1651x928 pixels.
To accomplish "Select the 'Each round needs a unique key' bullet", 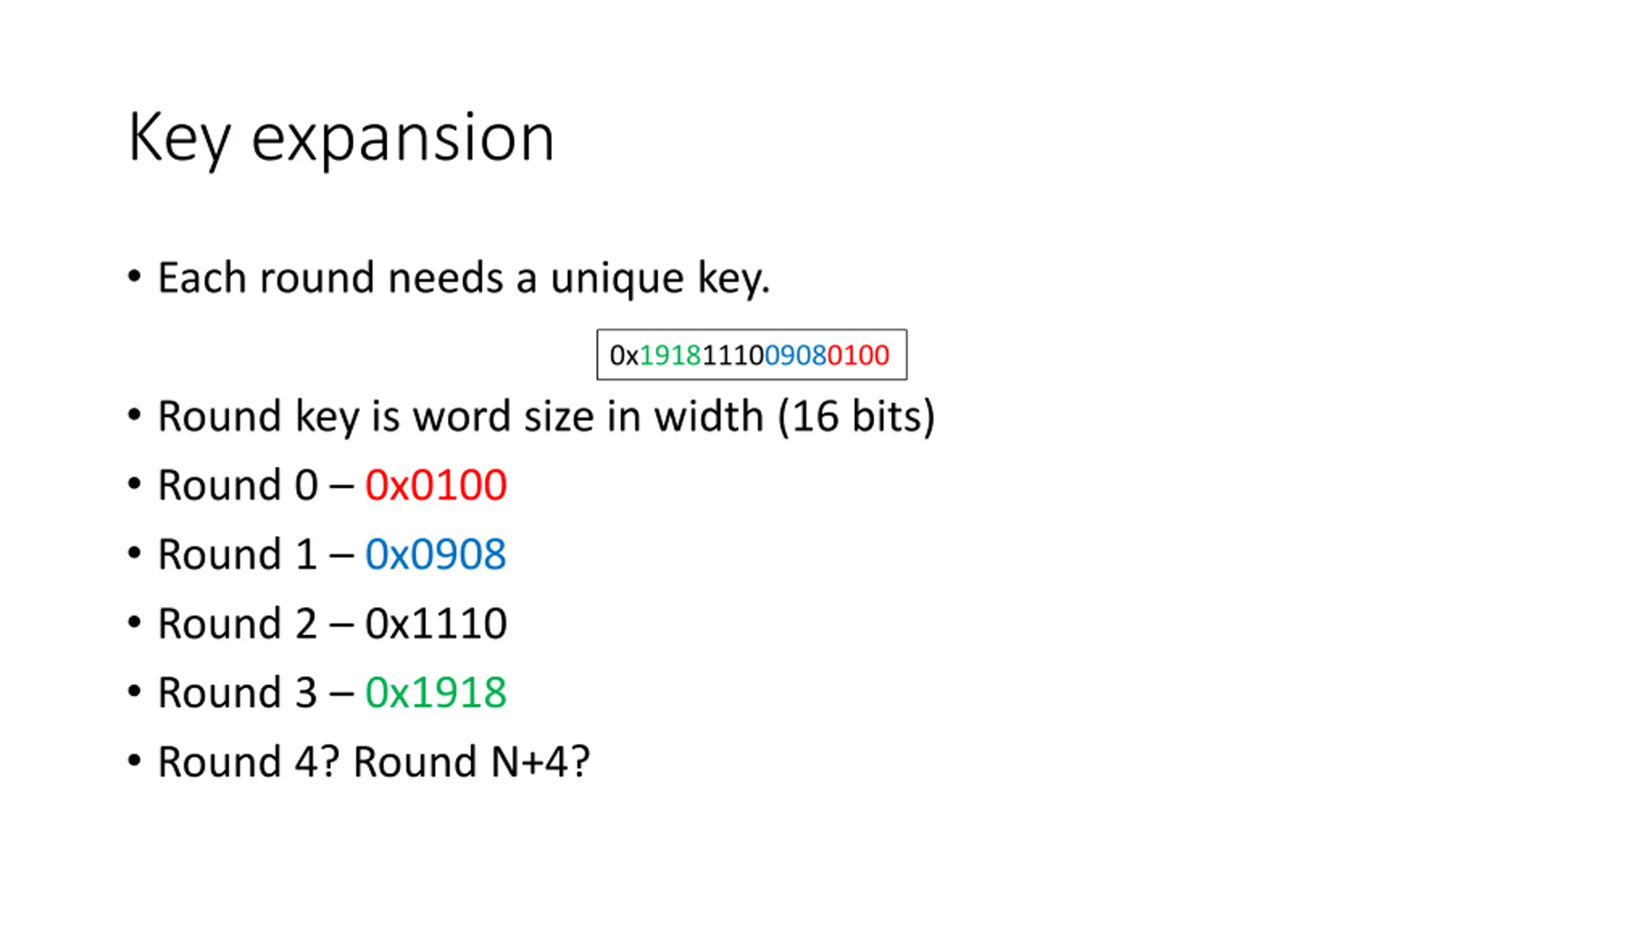I will 464,278.
